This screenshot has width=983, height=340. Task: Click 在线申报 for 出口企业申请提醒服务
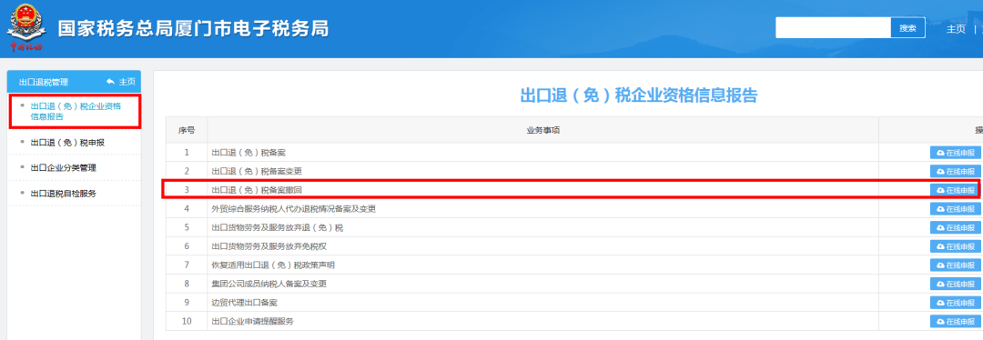pyautogui.click(x=956, y=322)
